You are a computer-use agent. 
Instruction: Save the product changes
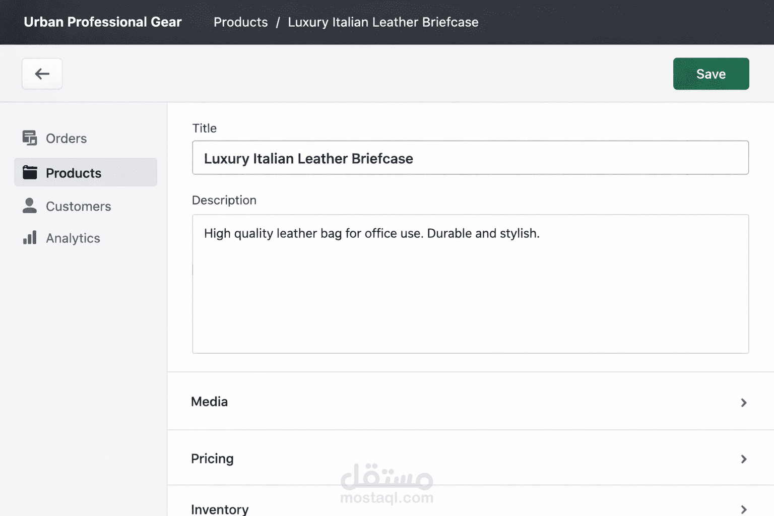711,74
